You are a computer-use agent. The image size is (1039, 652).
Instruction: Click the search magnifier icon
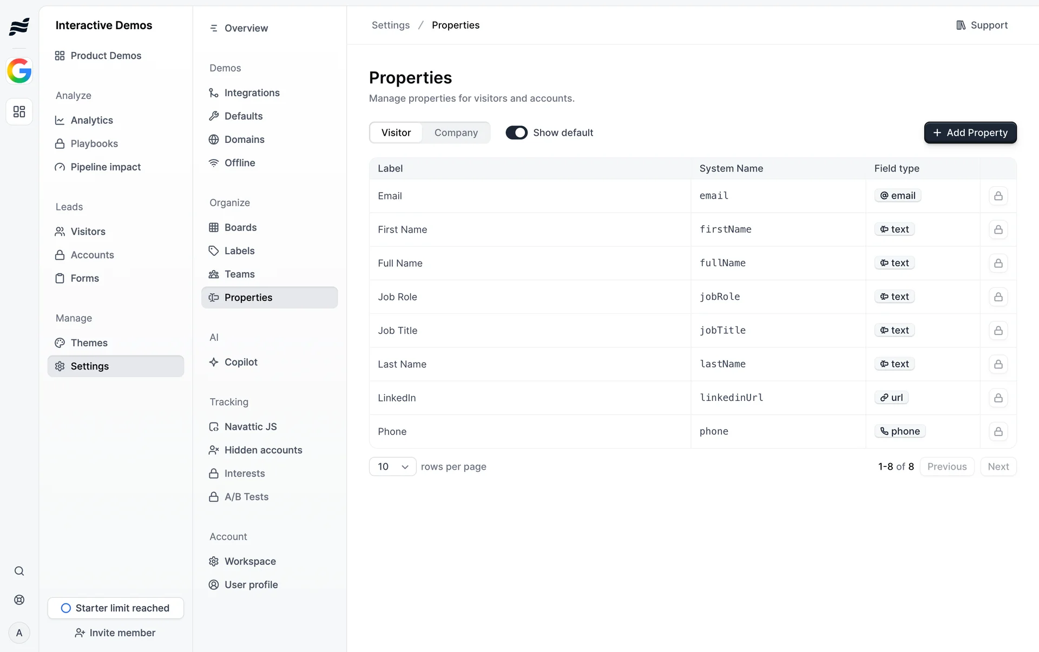(x=19, y=571)
